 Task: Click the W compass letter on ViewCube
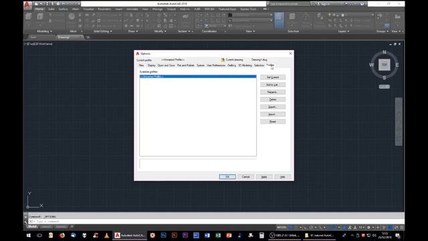372,65
